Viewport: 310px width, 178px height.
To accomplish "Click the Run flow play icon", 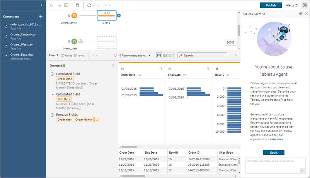I will (99, 5).
